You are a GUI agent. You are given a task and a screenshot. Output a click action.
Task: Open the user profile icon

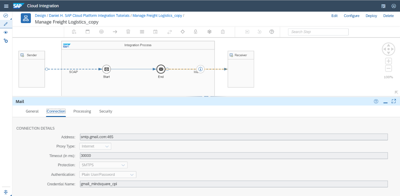394,6
